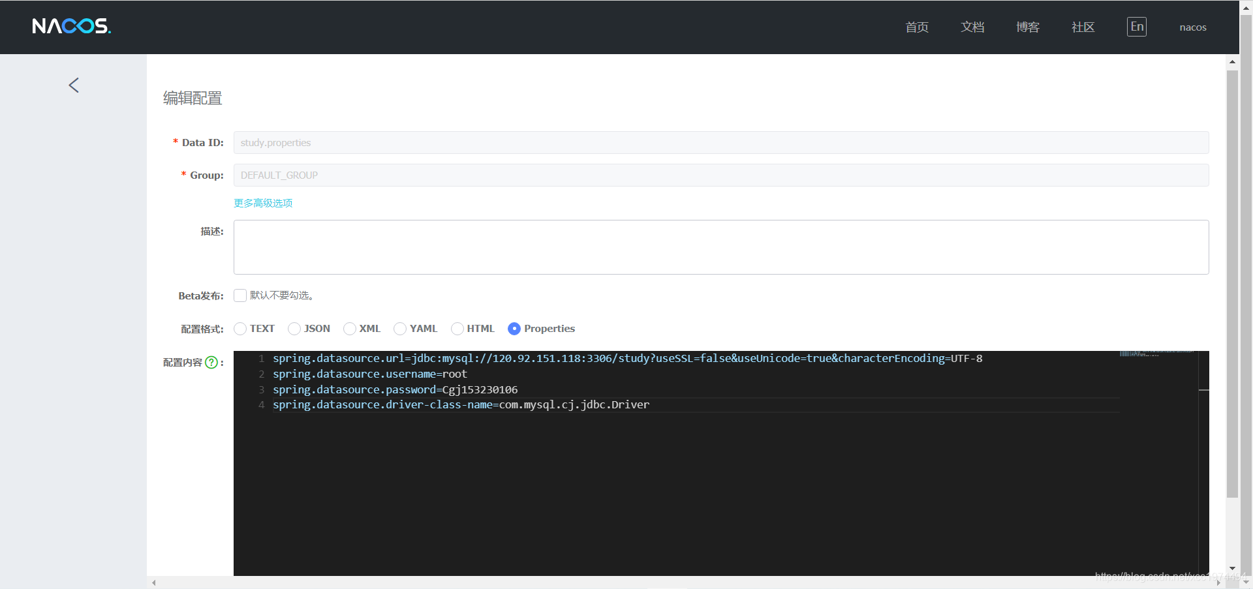
Task: Click the horizontal scrollbar left arrow
Action: coord(154,583)
